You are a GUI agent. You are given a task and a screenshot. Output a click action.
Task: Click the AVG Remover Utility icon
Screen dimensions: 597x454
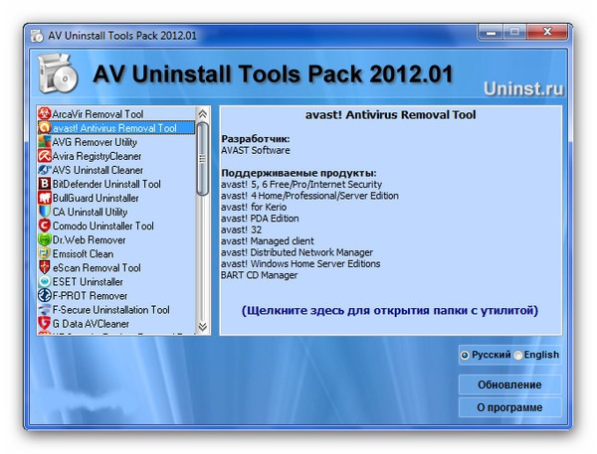[x=45, y=142]
